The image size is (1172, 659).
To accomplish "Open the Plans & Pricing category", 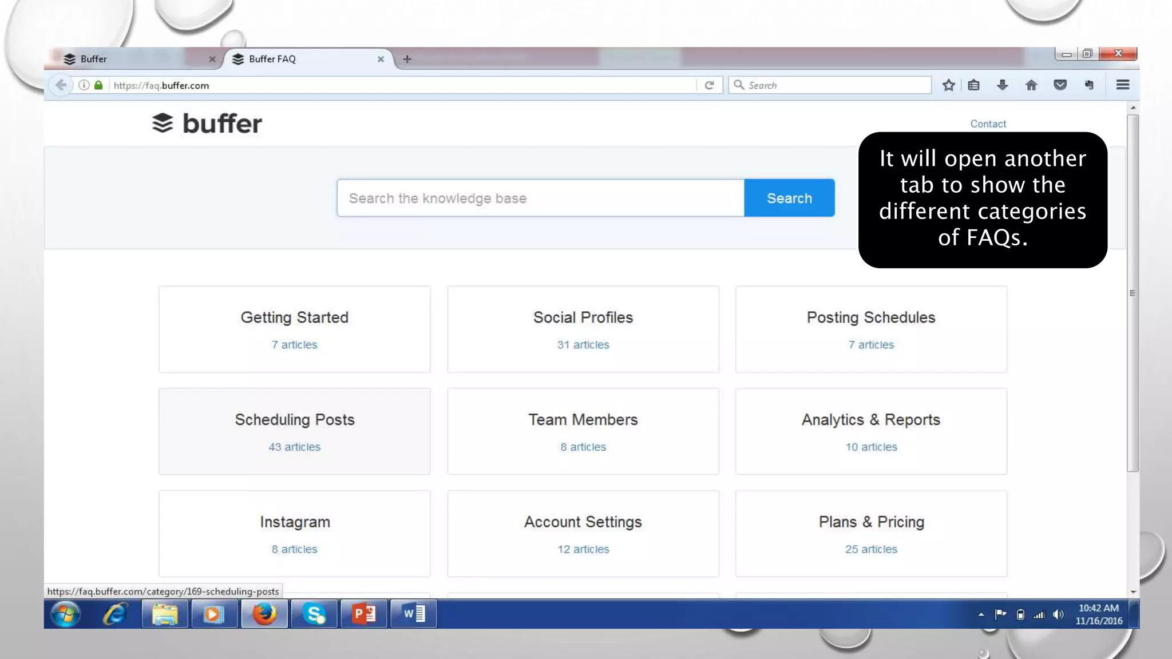I will pos(871,534).
